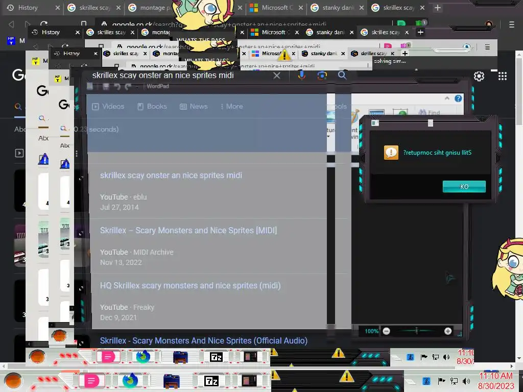523x392 pixels.
Task: Click '?retupmoc siht gnisu llitS' dialog message
Action: (x=437, y=153)
